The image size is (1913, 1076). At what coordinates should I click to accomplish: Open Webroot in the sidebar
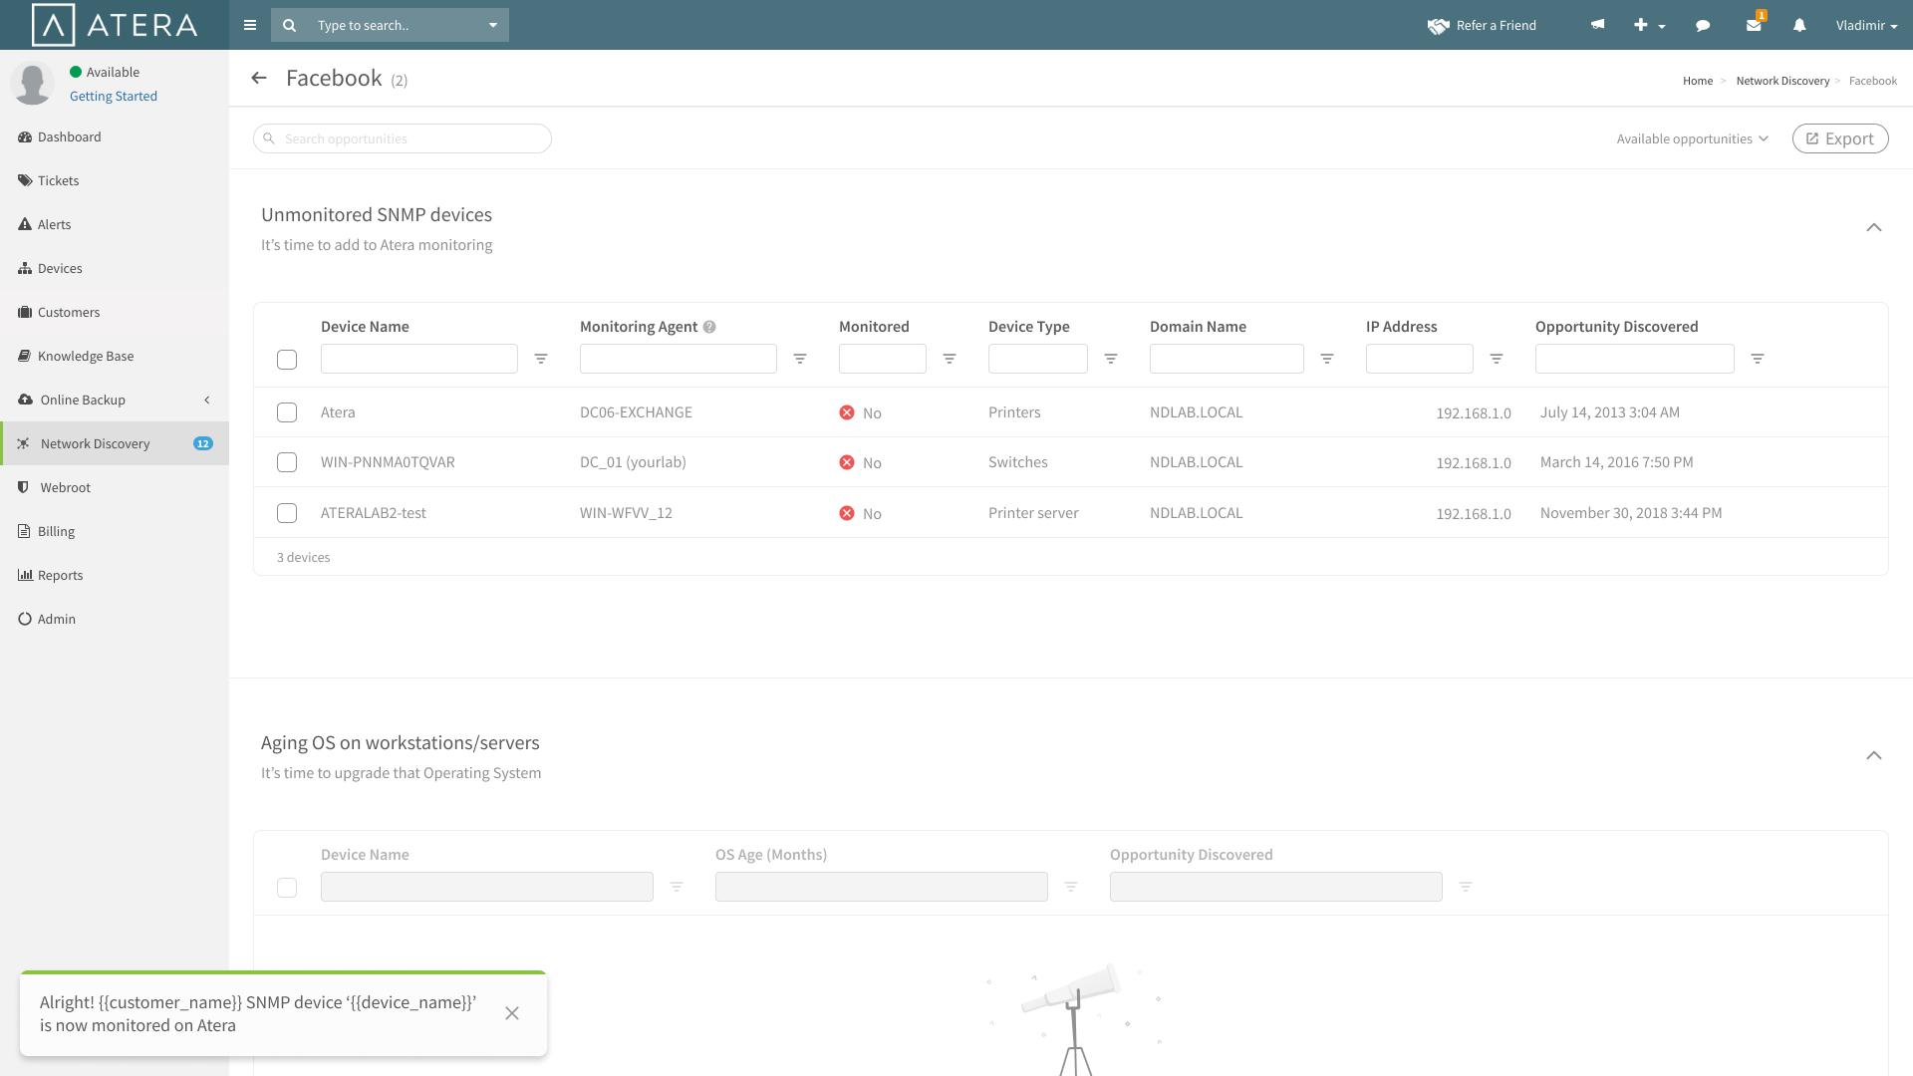pyautogui.click(x=115, y=487)
